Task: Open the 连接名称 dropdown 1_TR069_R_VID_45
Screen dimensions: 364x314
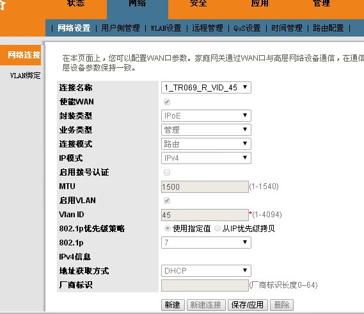Action: [206, 87]
